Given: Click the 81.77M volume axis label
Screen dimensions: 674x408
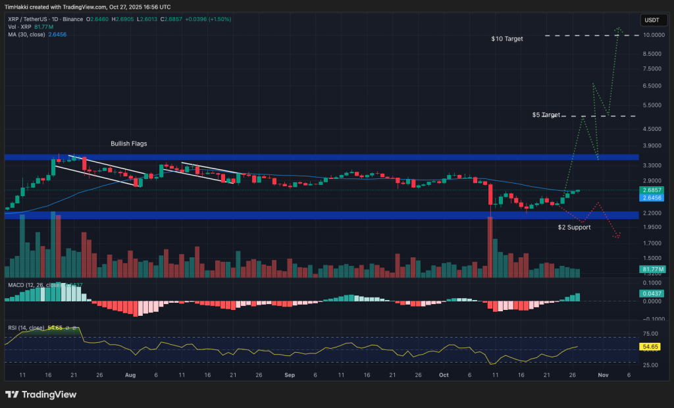Looking at the screenshot, I should [x=652, y=268].
